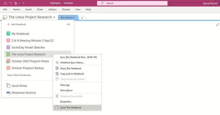The height and width of the screenshot is (115, 220).
Task: Click the purple ExciteDay notebook icon
Action: click(x=8, y=47)
